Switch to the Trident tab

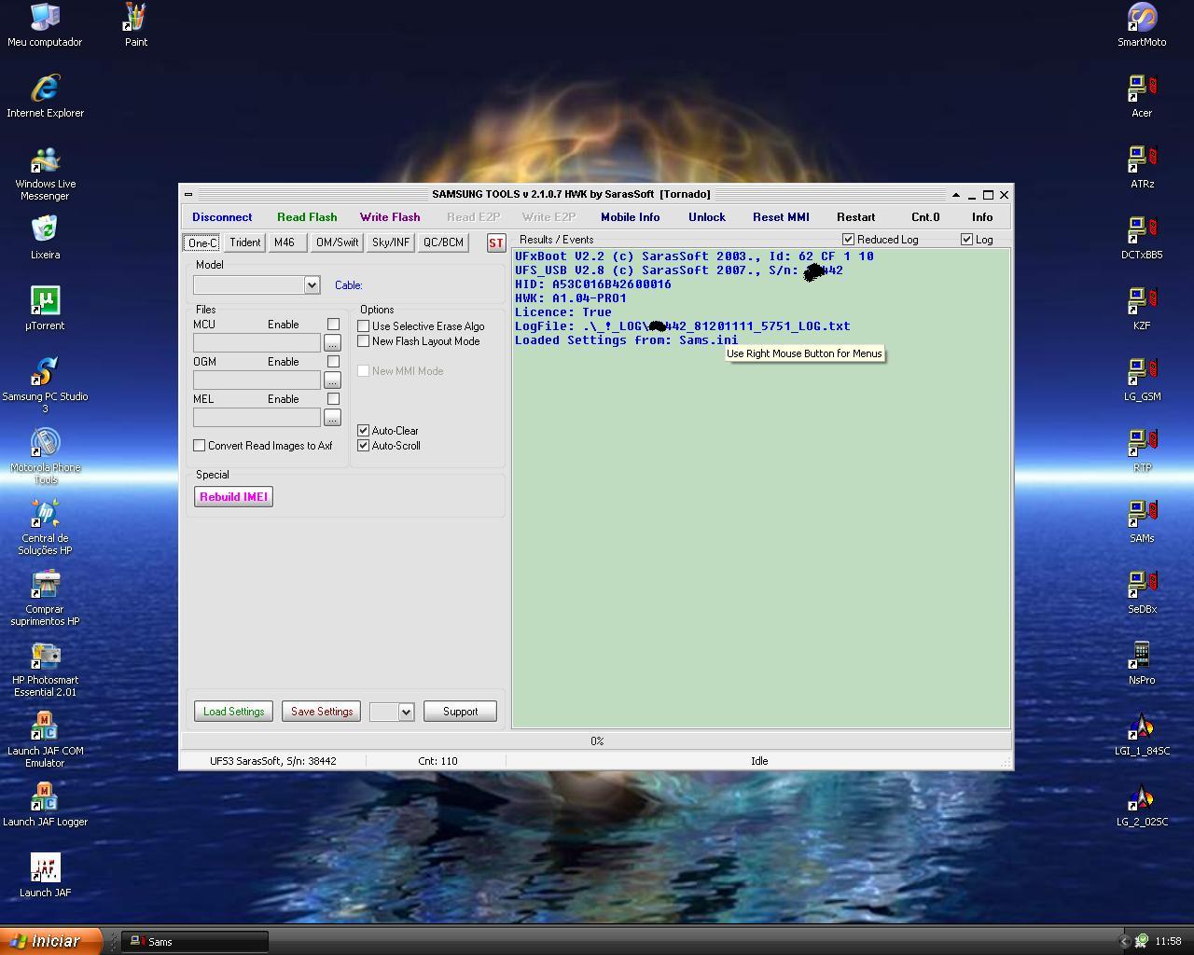click(245, 242)
